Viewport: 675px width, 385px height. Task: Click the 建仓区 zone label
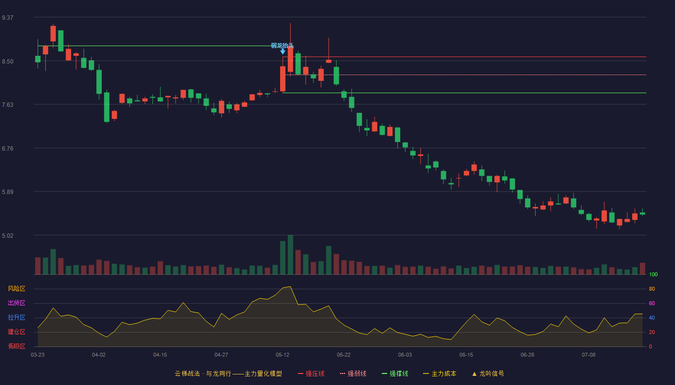tap(16, 332)
